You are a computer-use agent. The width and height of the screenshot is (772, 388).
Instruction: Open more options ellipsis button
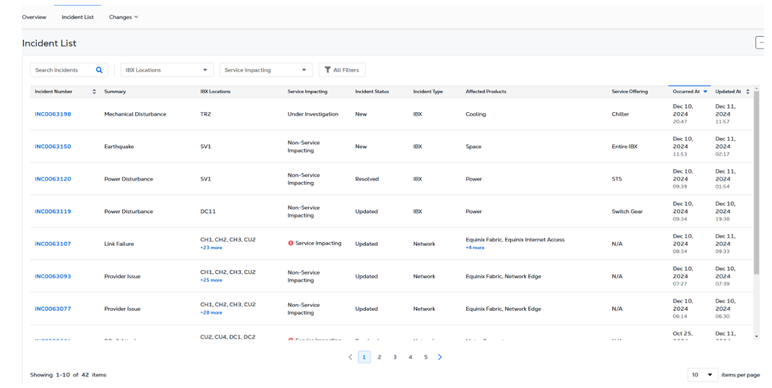[760, 42]
